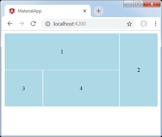View site information icon
This screenshot has width=162, height=137.
[47, 24]
